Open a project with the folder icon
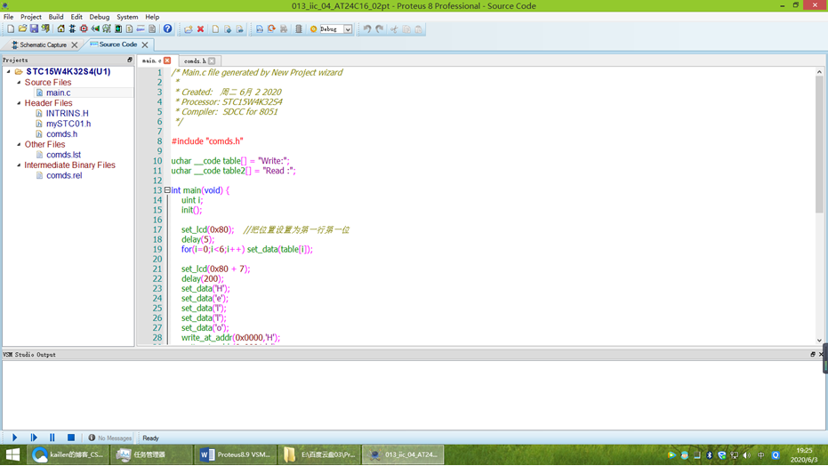Viewport: 828px width, 466px height. click(x=22, y=29)
